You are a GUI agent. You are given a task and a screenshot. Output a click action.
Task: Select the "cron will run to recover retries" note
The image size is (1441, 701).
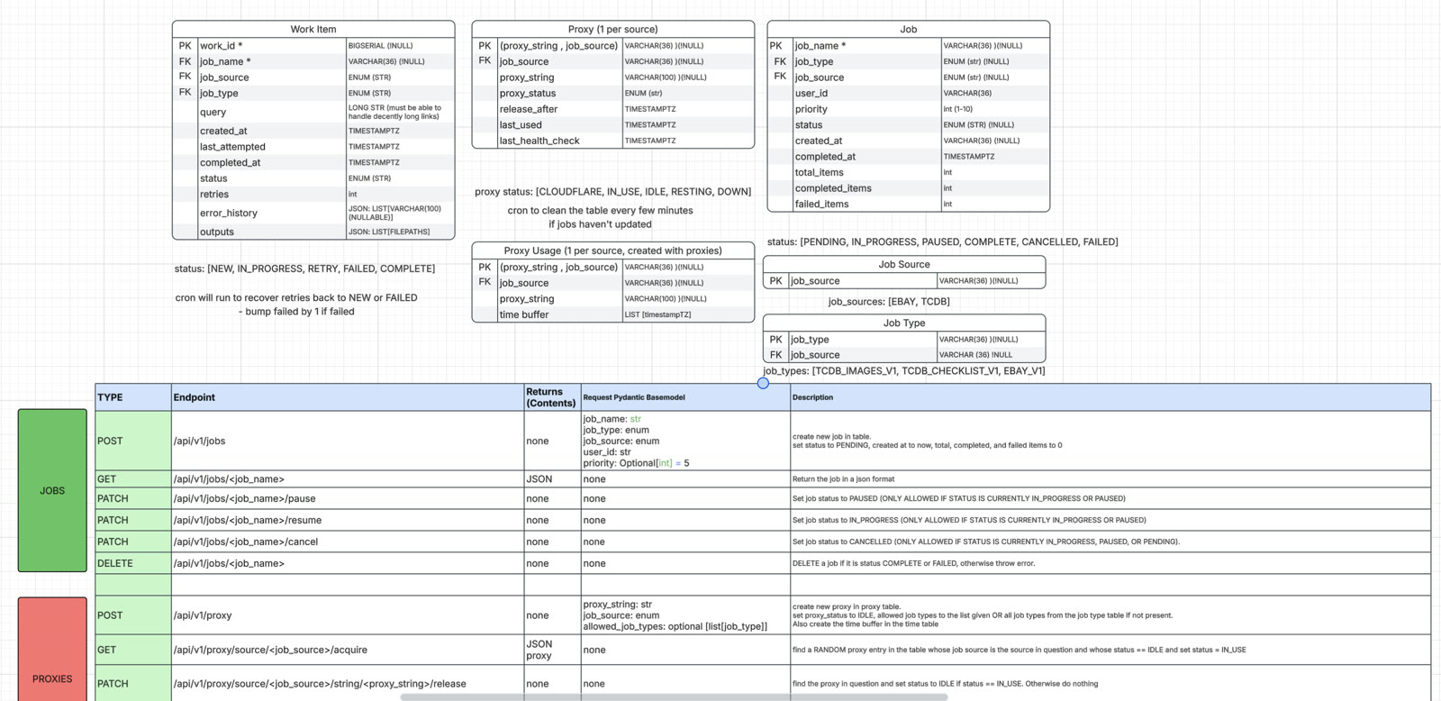pos(296,305)
